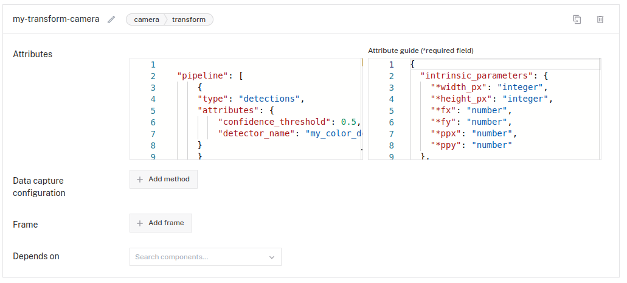Select the transform breadcrumb tag

tap(189, 19)
